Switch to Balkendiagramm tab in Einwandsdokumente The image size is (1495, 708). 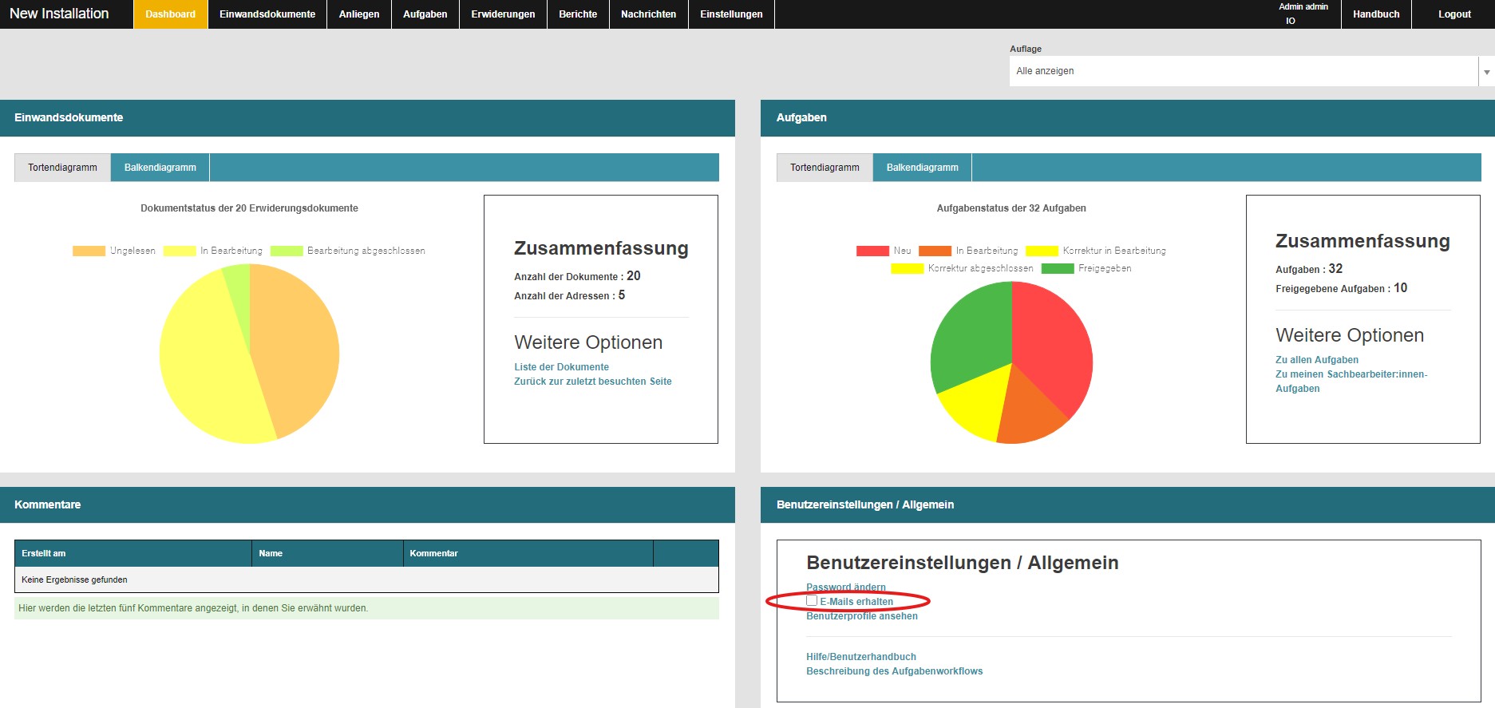click(x=160, y=168)
